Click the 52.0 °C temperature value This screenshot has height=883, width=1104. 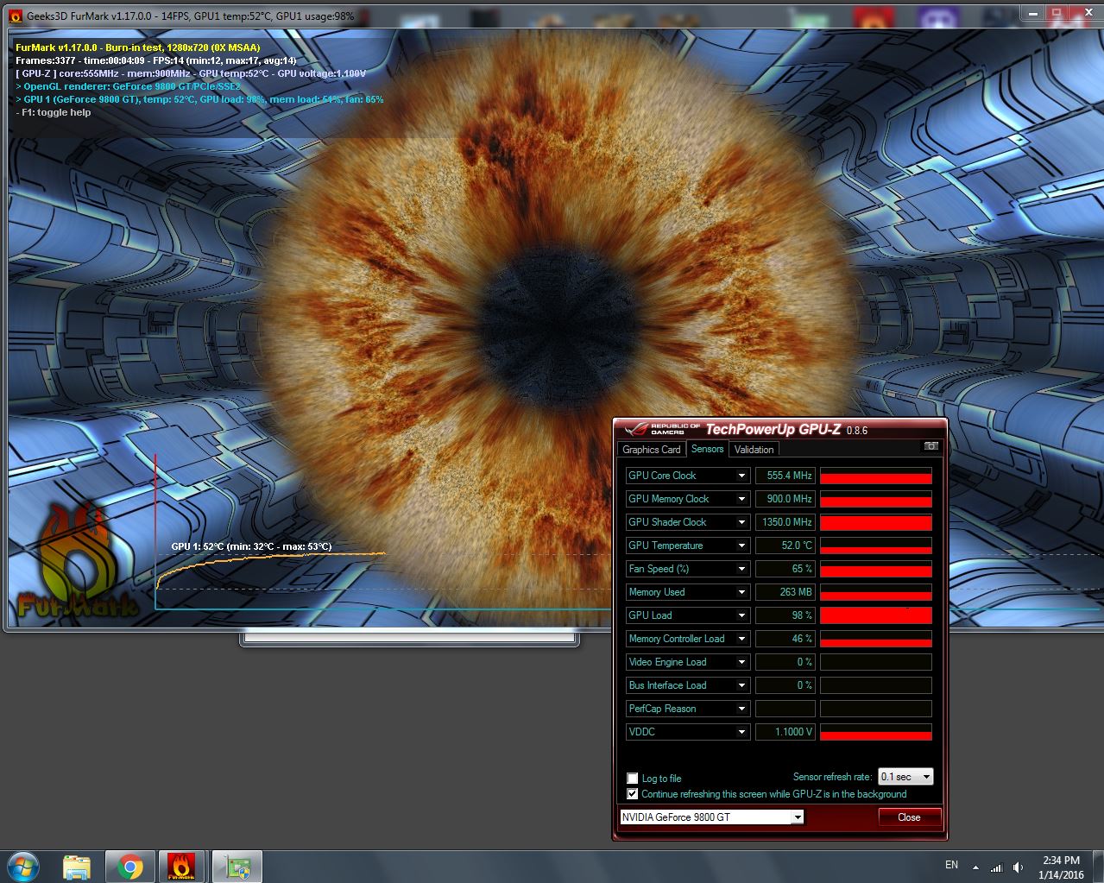pos(785,546)
